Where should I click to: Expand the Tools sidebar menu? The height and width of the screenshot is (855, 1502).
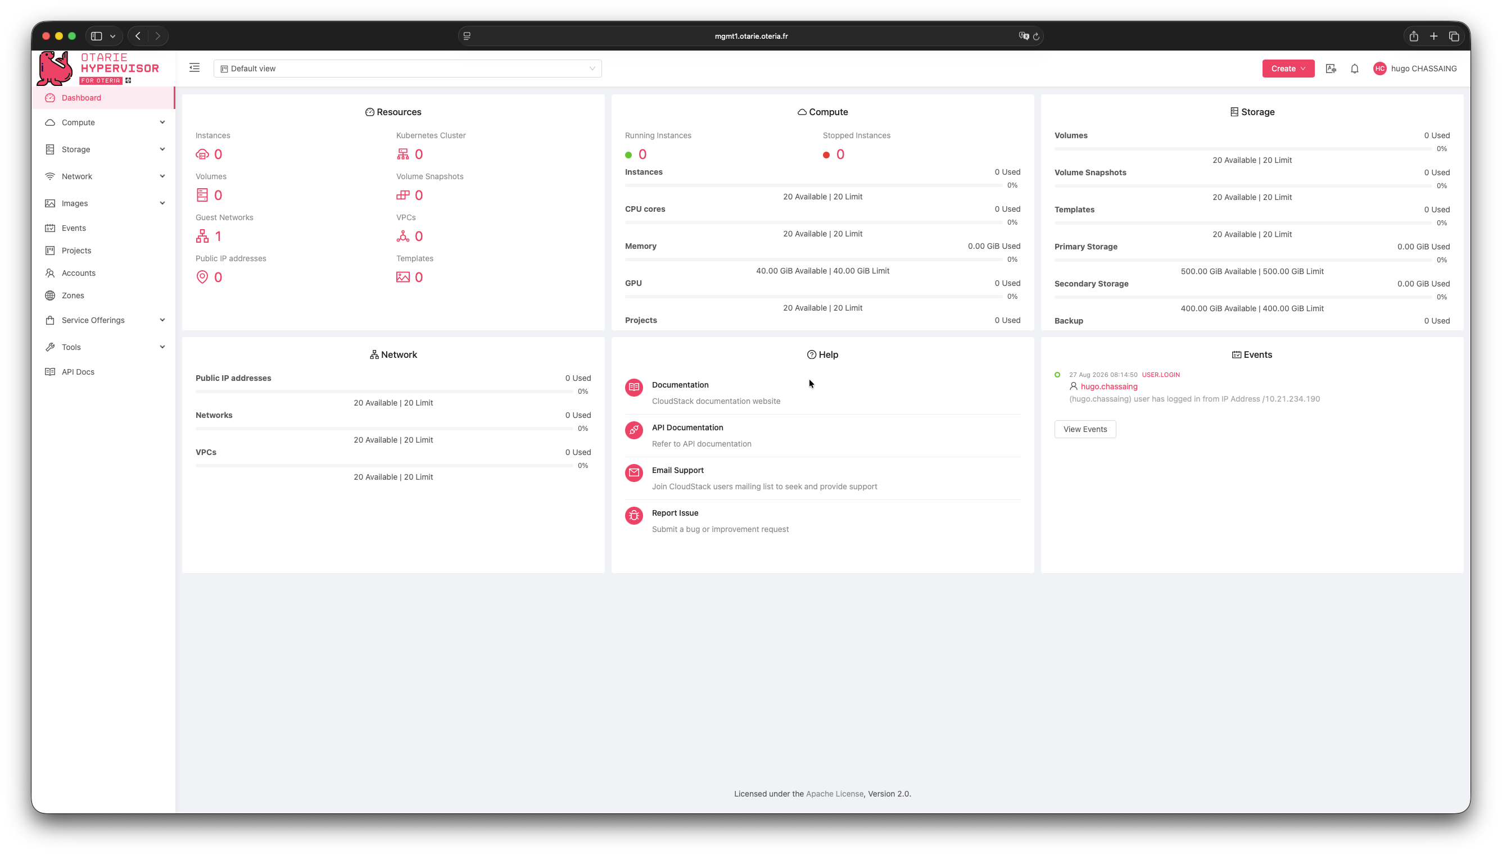click(x=104, y=348)
